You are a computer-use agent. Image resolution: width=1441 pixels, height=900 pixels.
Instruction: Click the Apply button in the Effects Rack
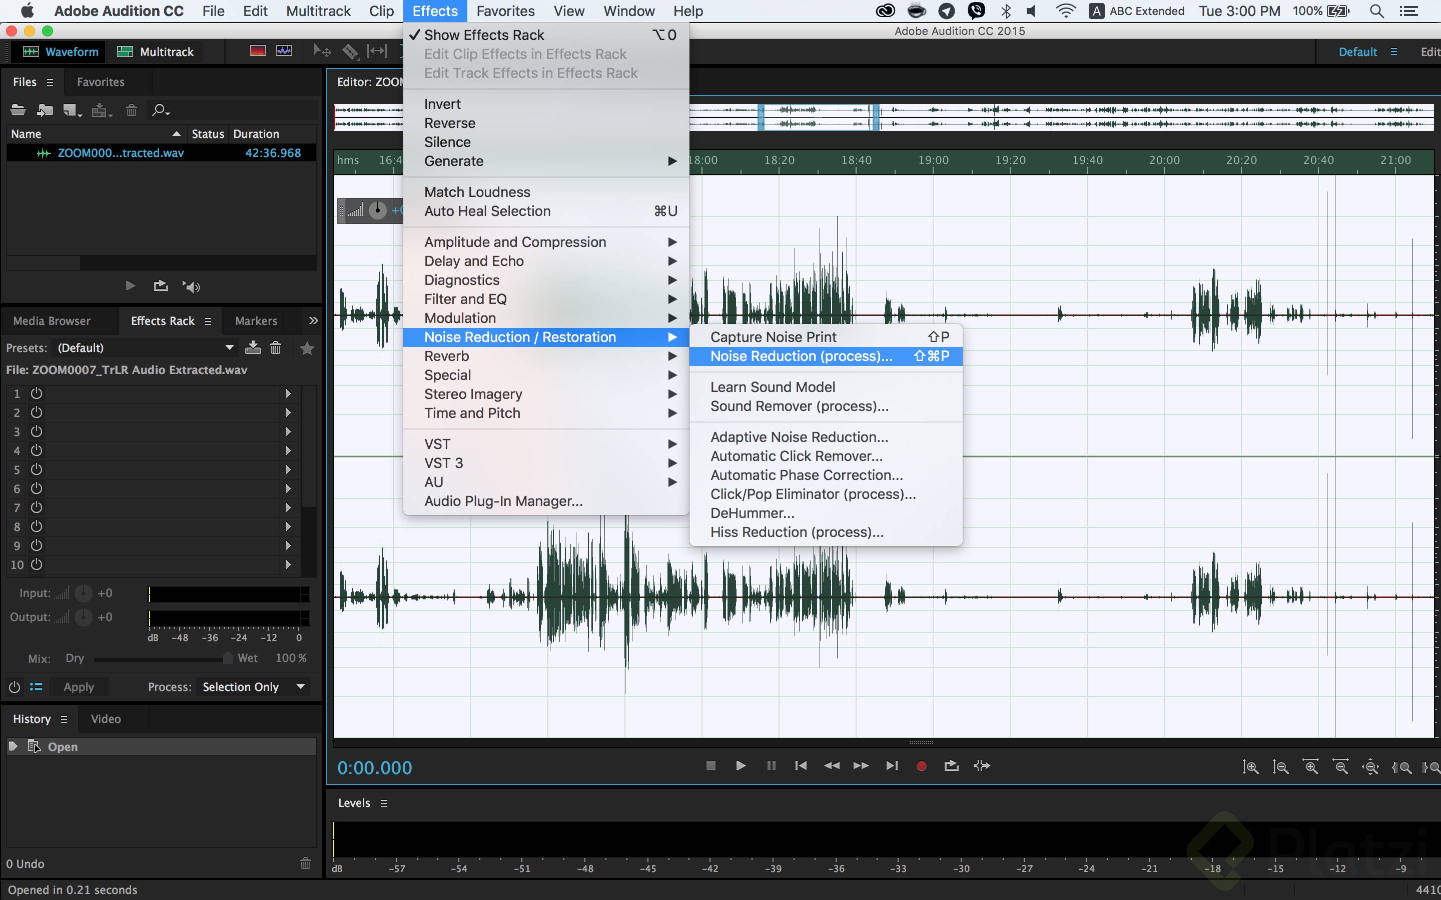click(78, 686)
